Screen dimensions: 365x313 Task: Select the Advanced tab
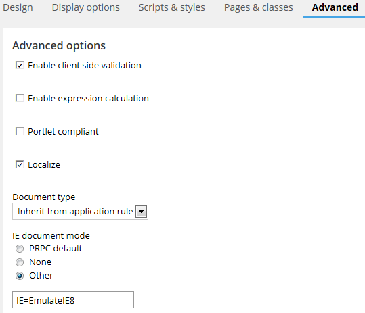click(335, 7)
